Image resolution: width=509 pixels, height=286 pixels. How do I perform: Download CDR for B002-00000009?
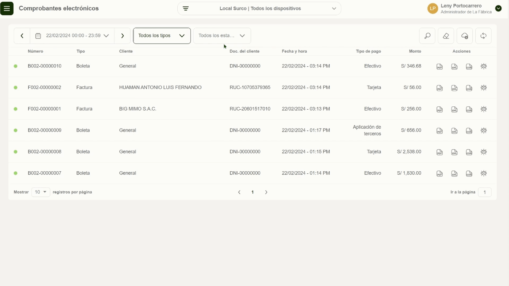pos(469,131)
